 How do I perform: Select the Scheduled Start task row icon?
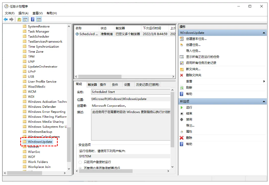coord(77,34)
